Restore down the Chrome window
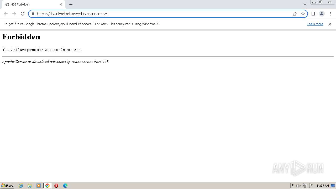This screenshot has height=189, width=336. pos(321,2)
